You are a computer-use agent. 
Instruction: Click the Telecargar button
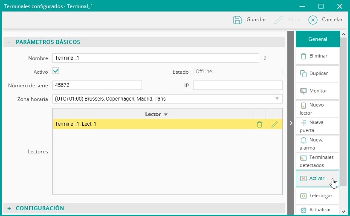coord(318,196)
